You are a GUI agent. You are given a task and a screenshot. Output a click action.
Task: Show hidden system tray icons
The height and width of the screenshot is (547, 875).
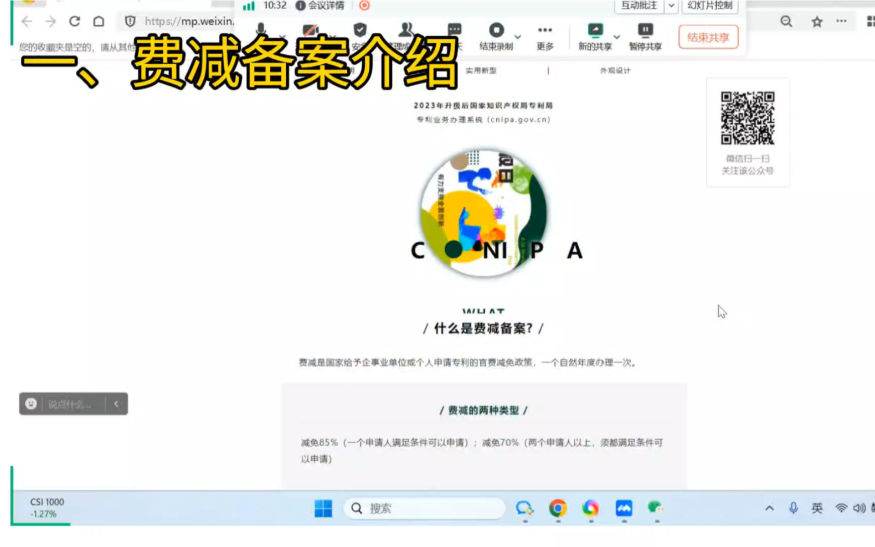769,508
